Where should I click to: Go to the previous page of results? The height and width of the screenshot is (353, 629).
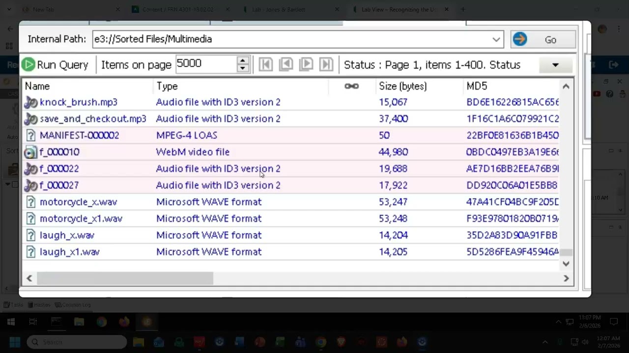(286, 64)
